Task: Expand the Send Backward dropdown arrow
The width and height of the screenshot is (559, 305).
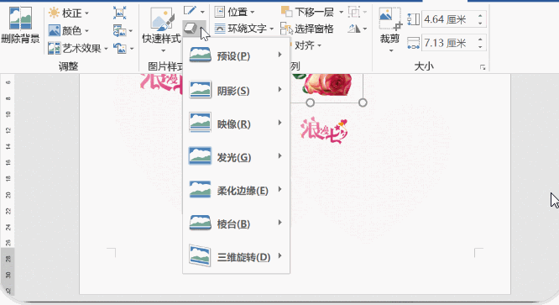Action: [341, 12]
